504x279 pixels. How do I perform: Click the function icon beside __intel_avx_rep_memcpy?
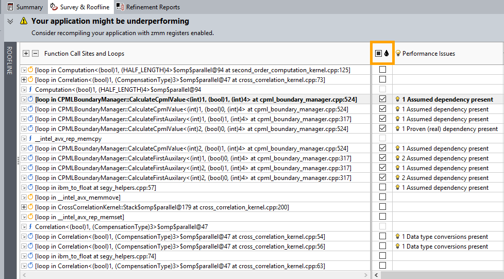point(30,139)
